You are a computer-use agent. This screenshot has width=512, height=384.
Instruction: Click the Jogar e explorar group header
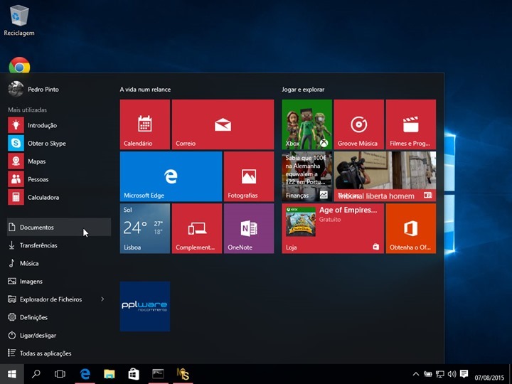click(303, 90)
